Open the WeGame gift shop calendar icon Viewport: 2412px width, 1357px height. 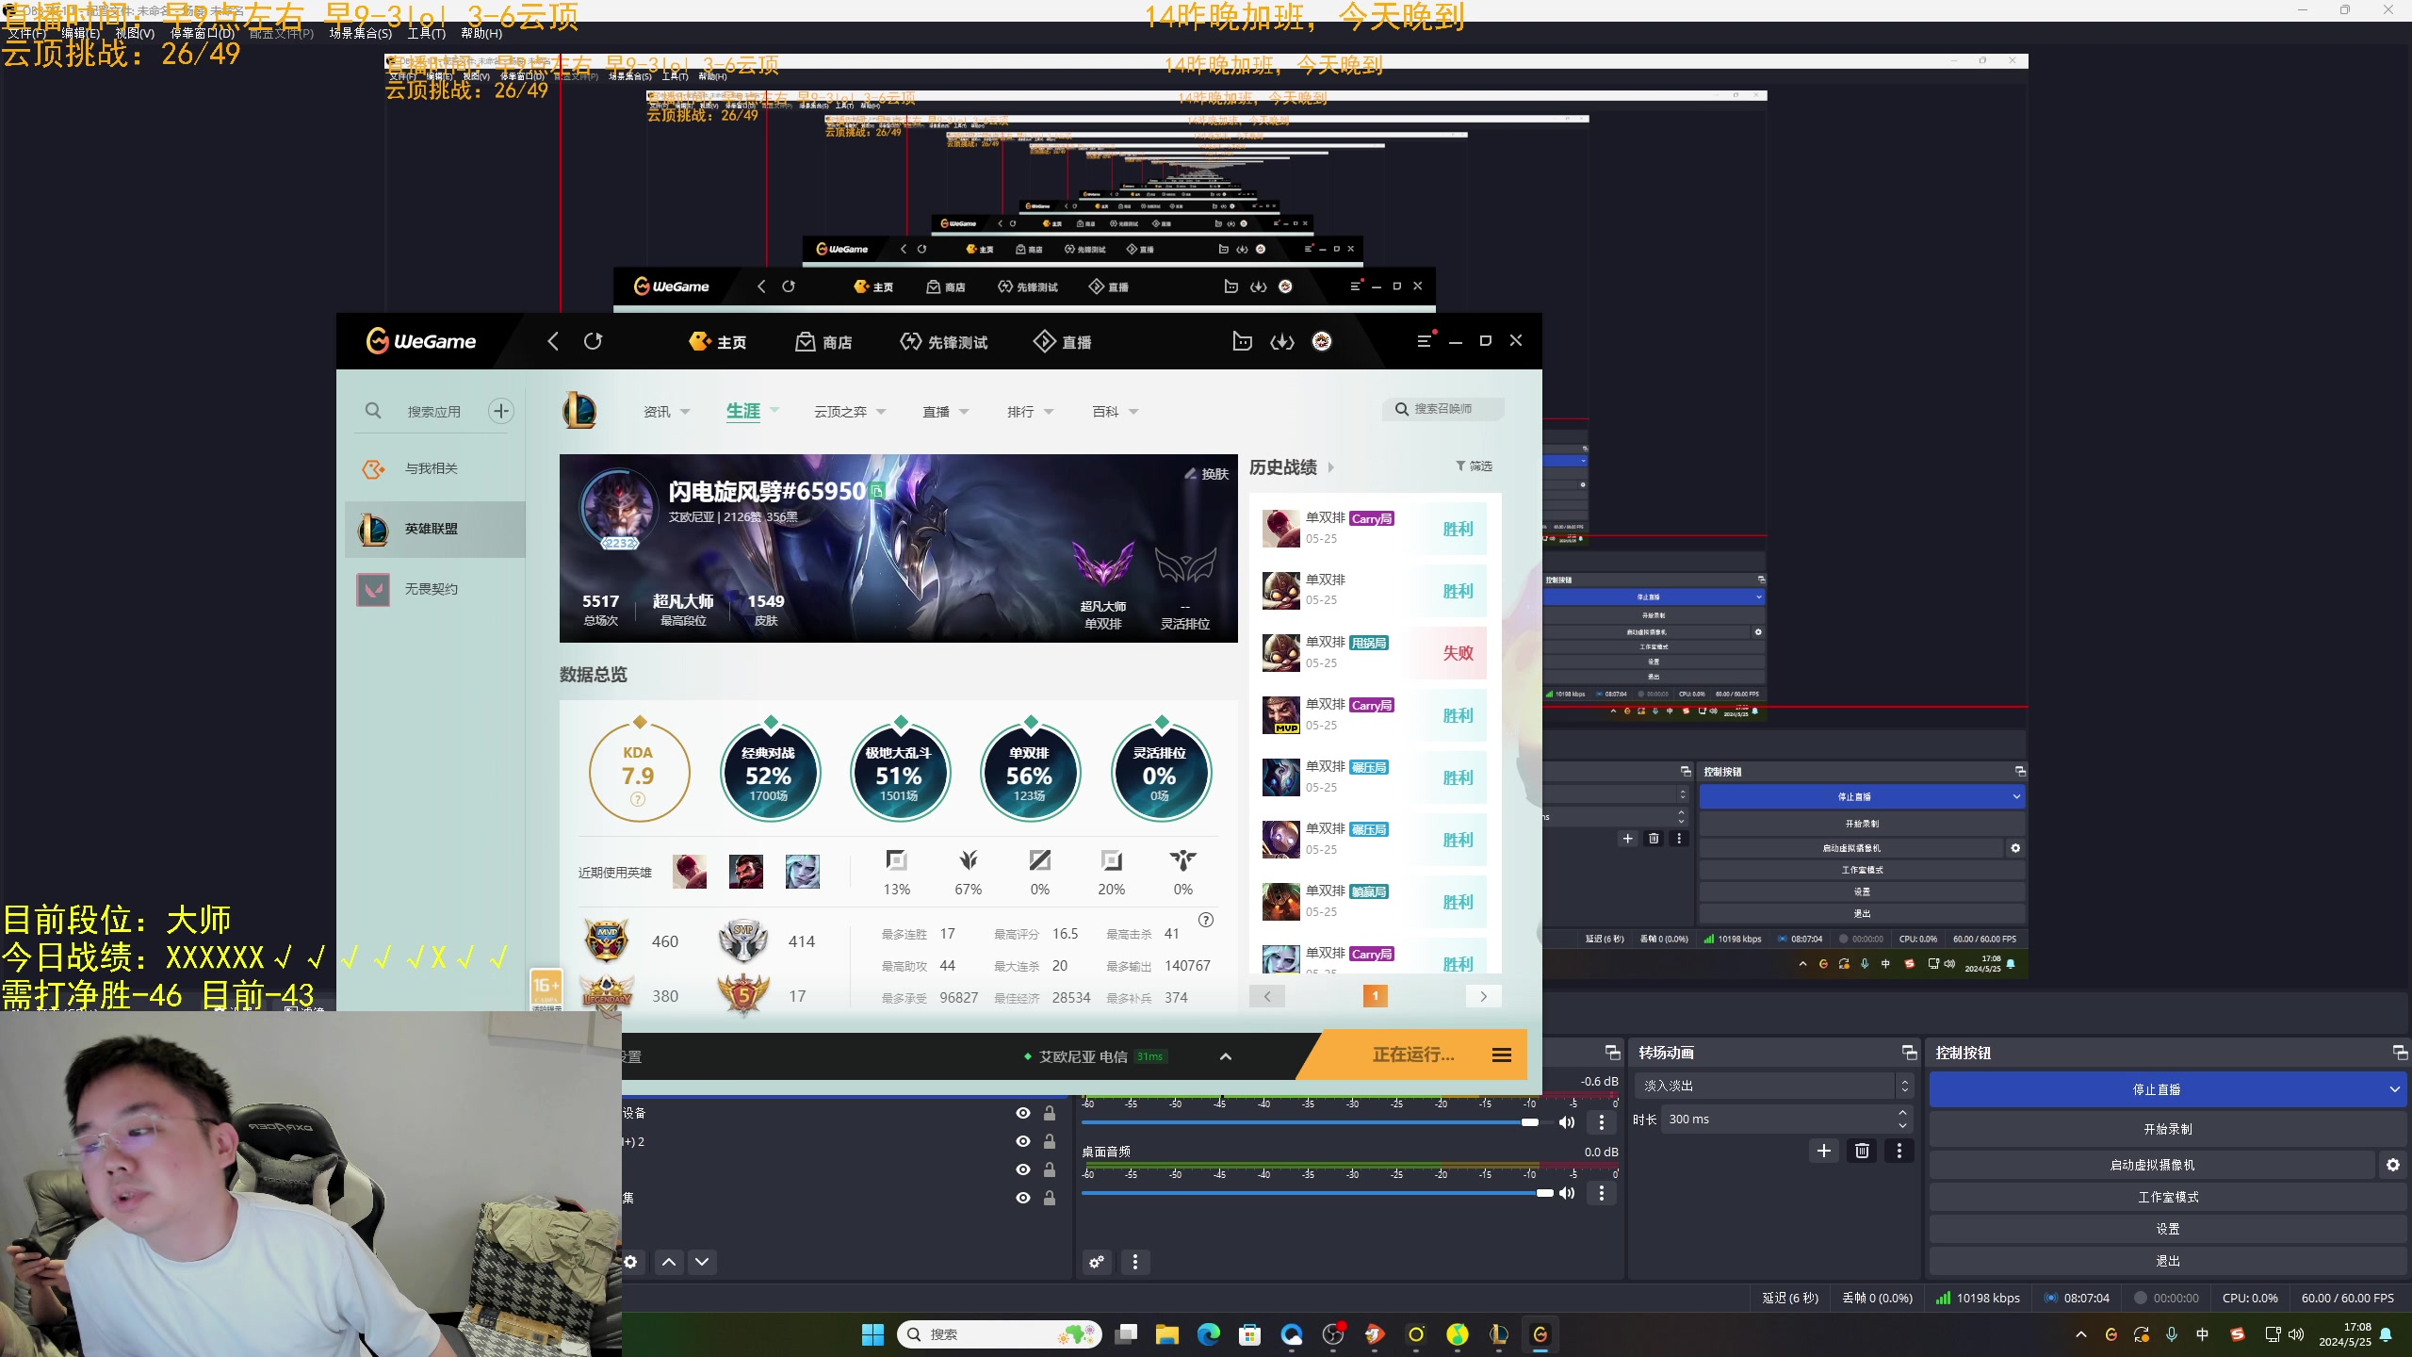point(1243,342)
